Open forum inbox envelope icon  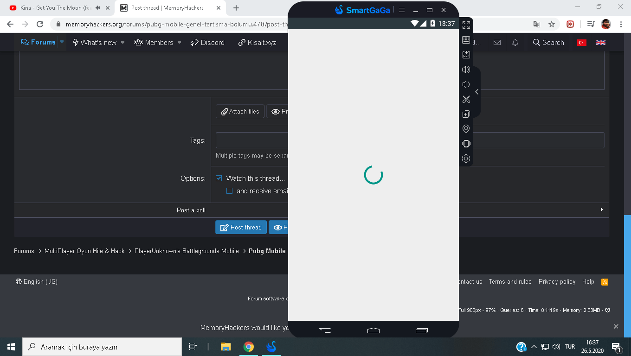coord(497,43)
